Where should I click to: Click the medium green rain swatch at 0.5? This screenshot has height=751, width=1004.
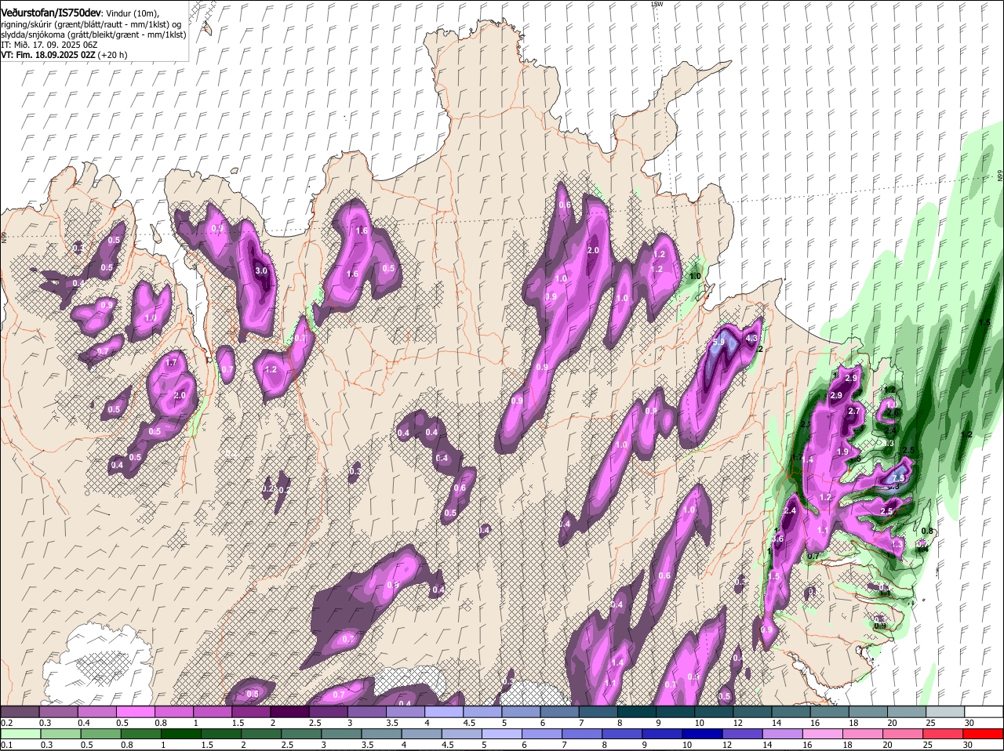pos(99,734)
